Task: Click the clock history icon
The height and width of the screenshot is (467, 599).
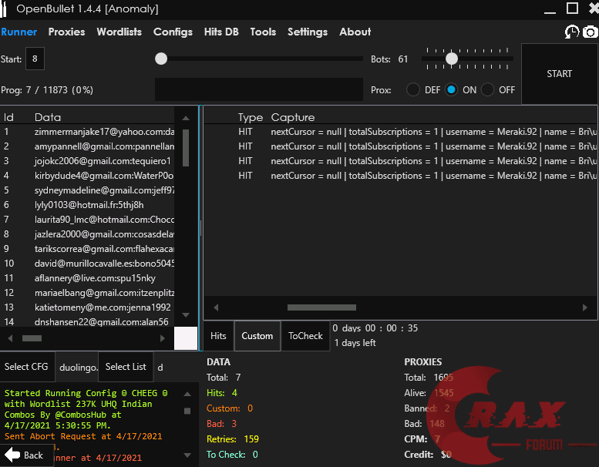Action: (x=571, y=32)
